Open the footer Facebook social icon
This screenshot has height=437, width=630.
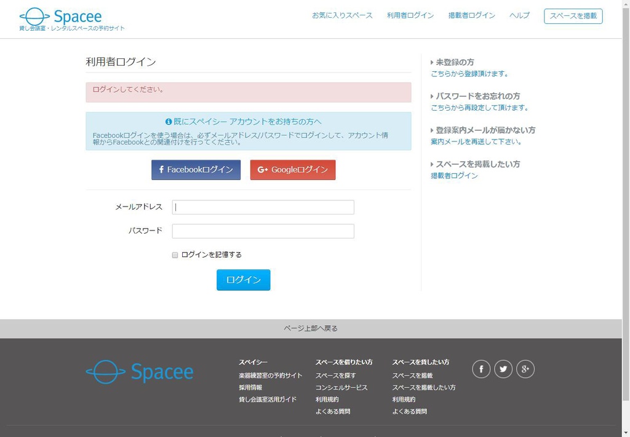click(481, 369)
